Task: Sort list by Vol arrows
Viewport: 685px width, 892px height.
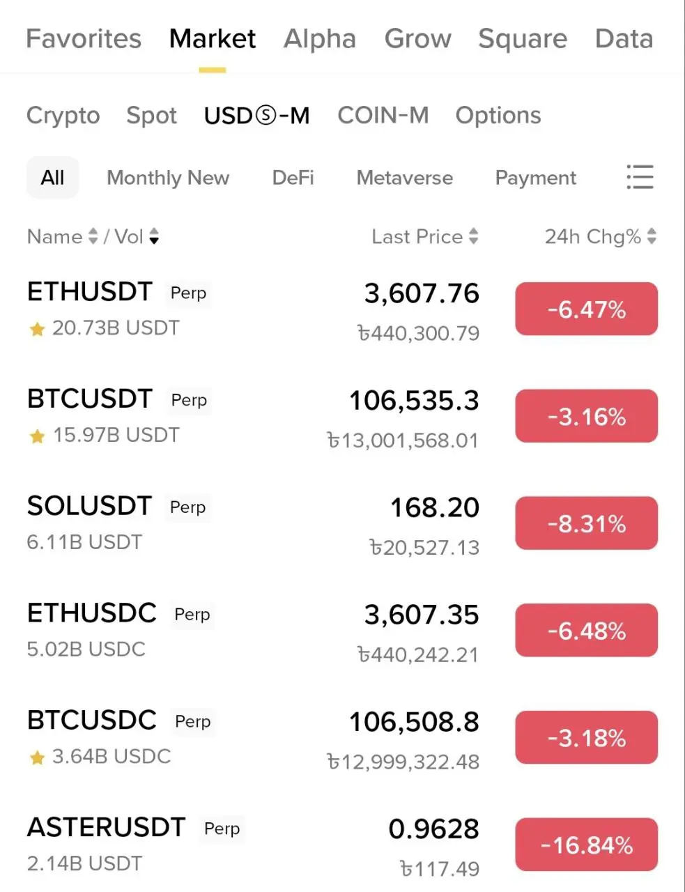Action: tap(154, 237)
